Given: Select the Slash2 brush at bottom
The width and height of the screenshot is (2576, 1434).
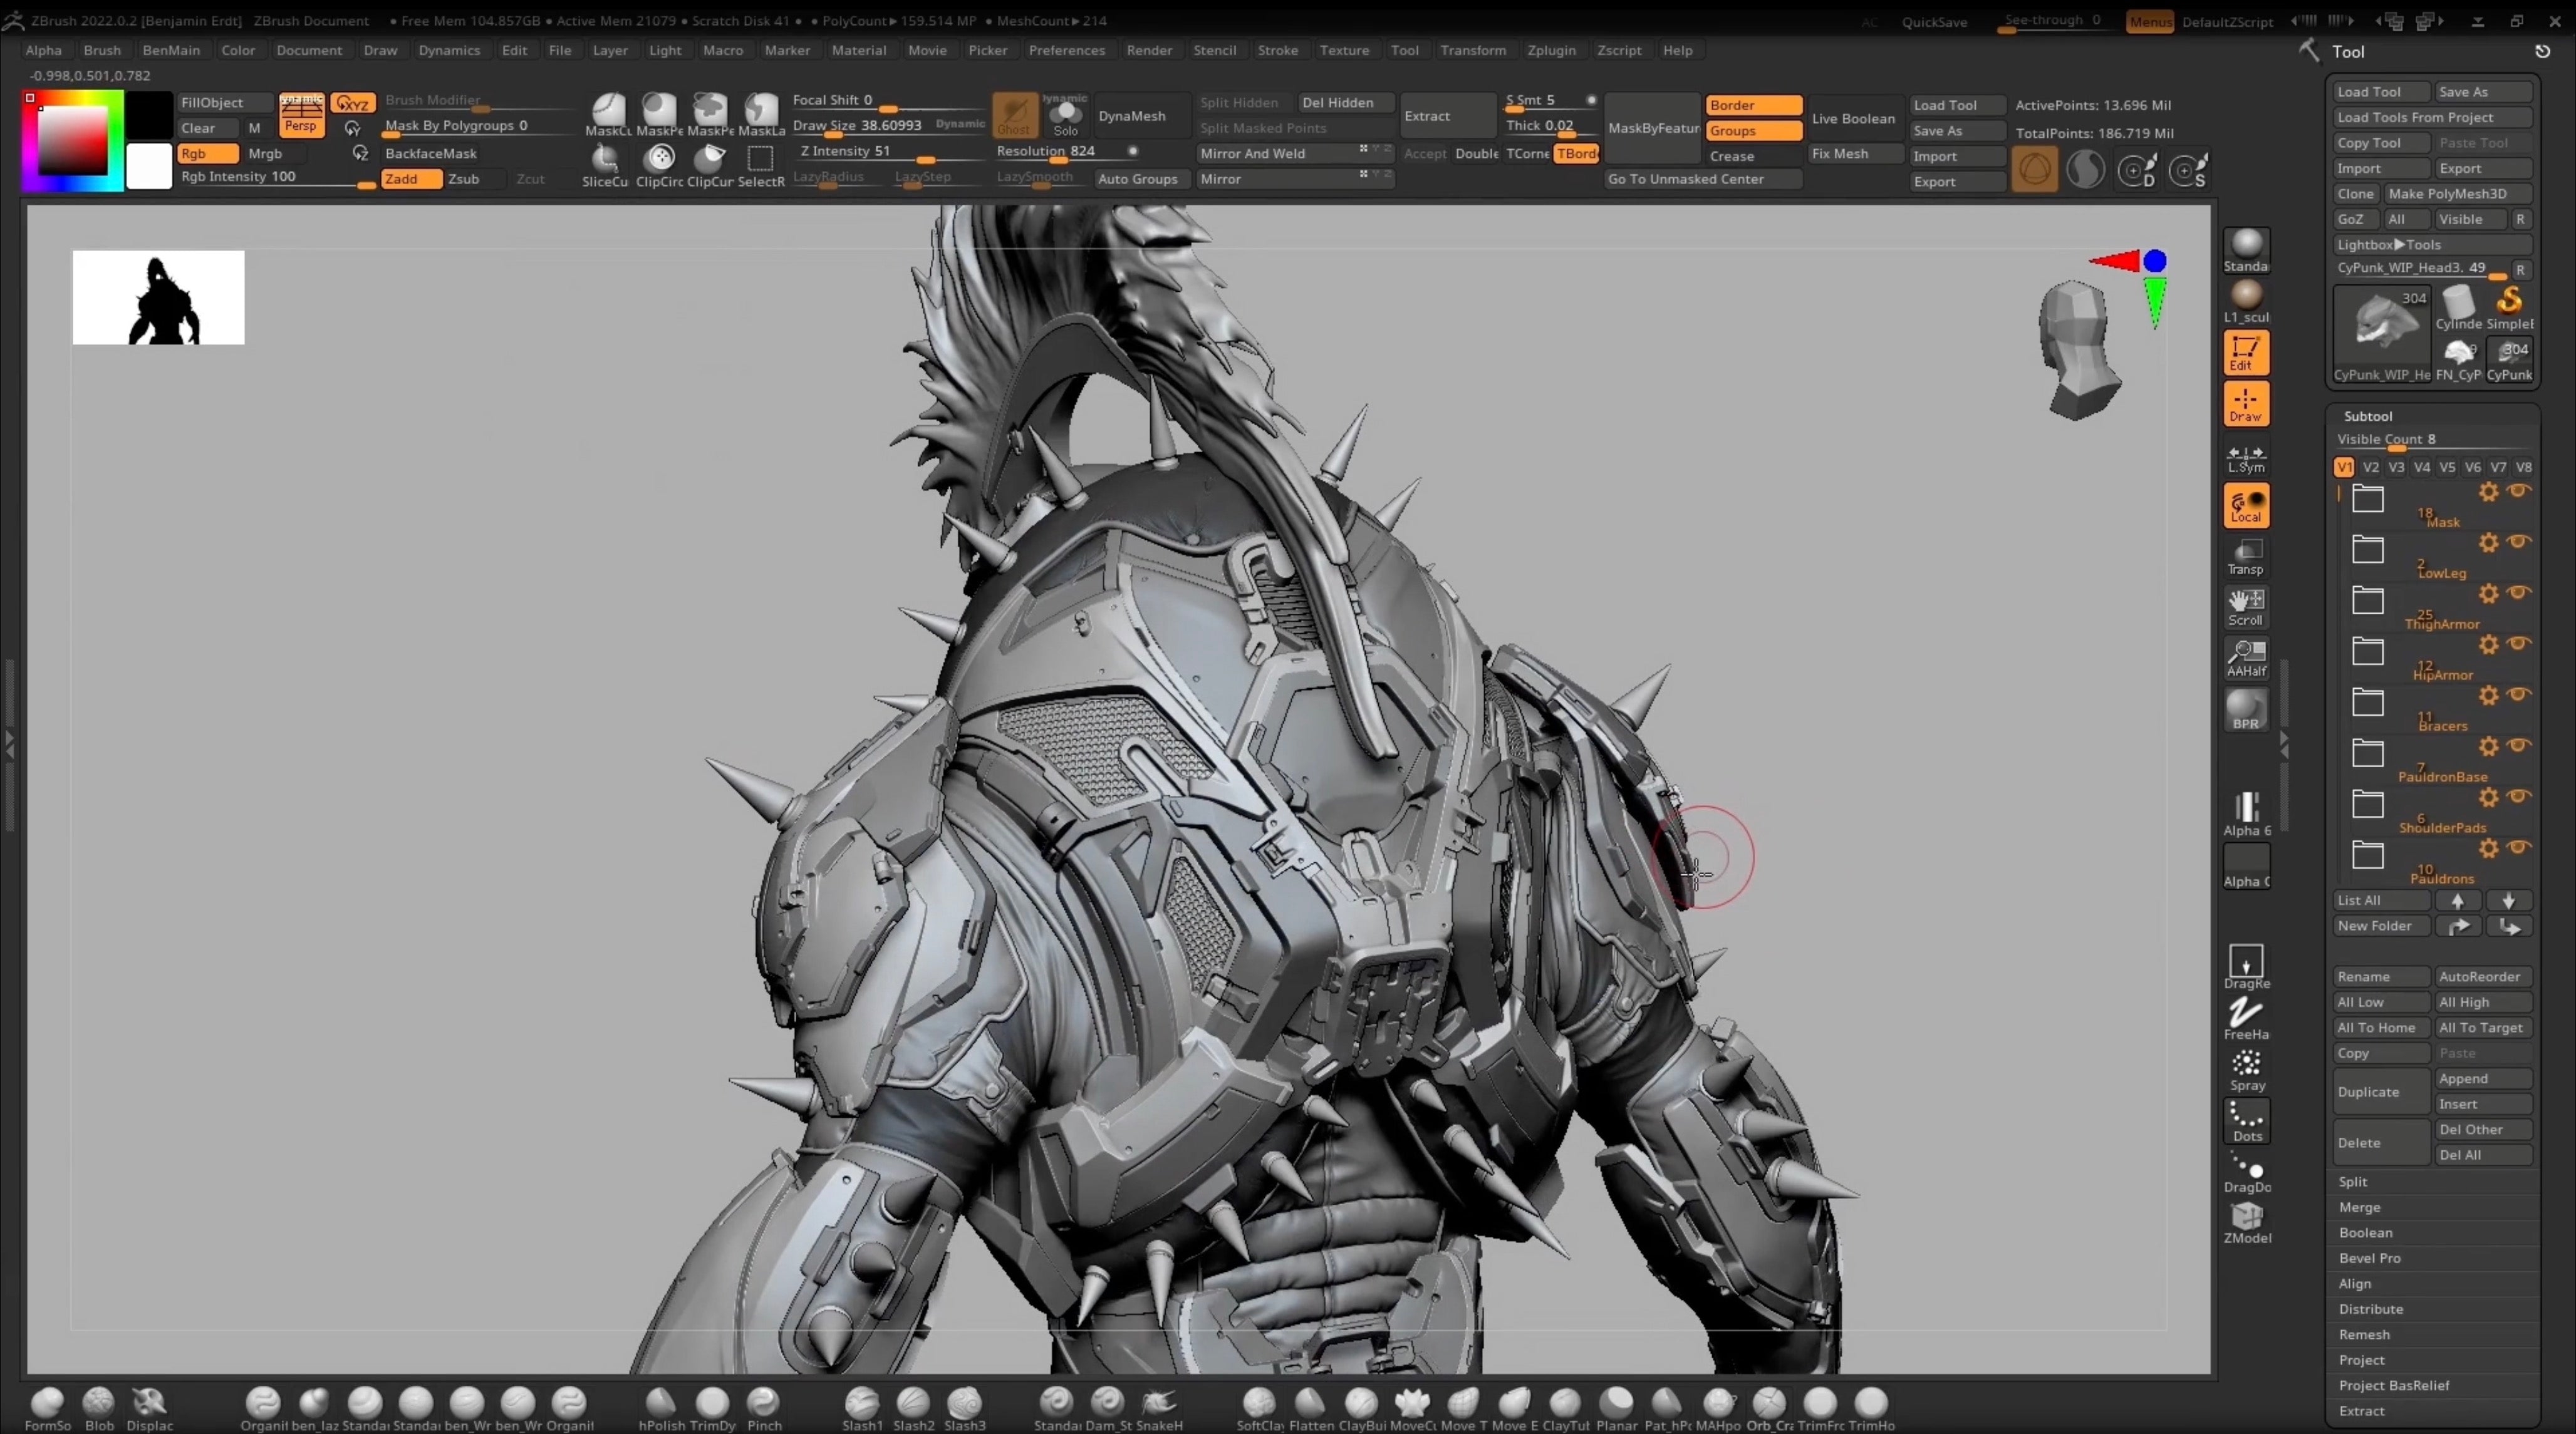Looking at the screenshot, I should pos(913,1407).
